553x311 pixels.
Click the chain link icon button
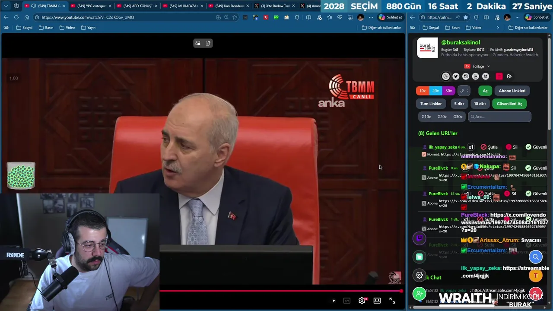(x=464, y=91)
